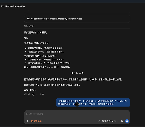Click the 0:39 timestamp under the response
This screenshot has height=127, width=145.
(x=42, y=94)
